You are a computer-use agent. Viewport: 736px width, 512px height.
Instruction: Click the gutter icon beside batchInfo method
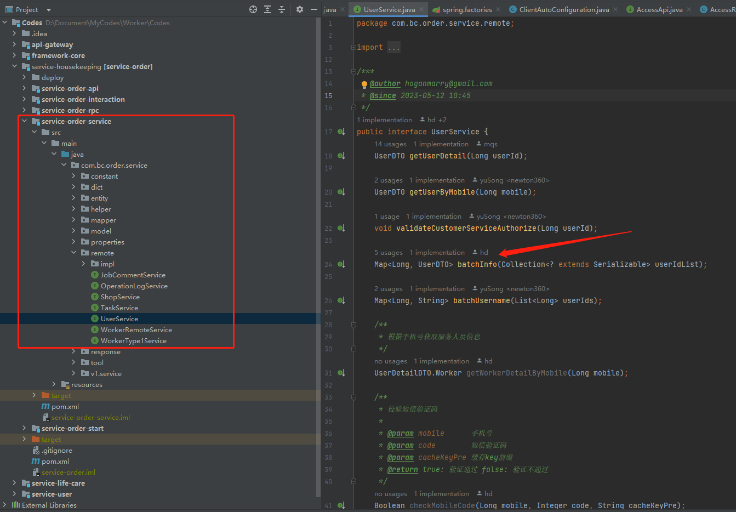click(341, 264)
